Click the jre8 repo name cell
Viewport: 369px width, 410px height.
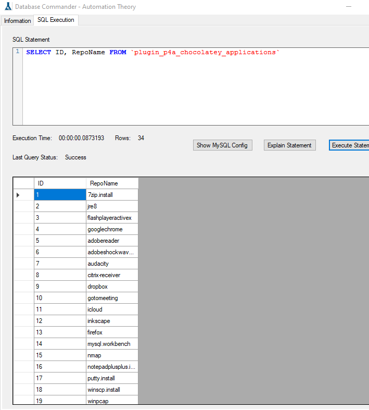point(112,206)
